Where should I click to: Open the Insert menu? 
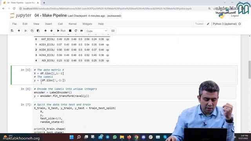click(49, 24)
